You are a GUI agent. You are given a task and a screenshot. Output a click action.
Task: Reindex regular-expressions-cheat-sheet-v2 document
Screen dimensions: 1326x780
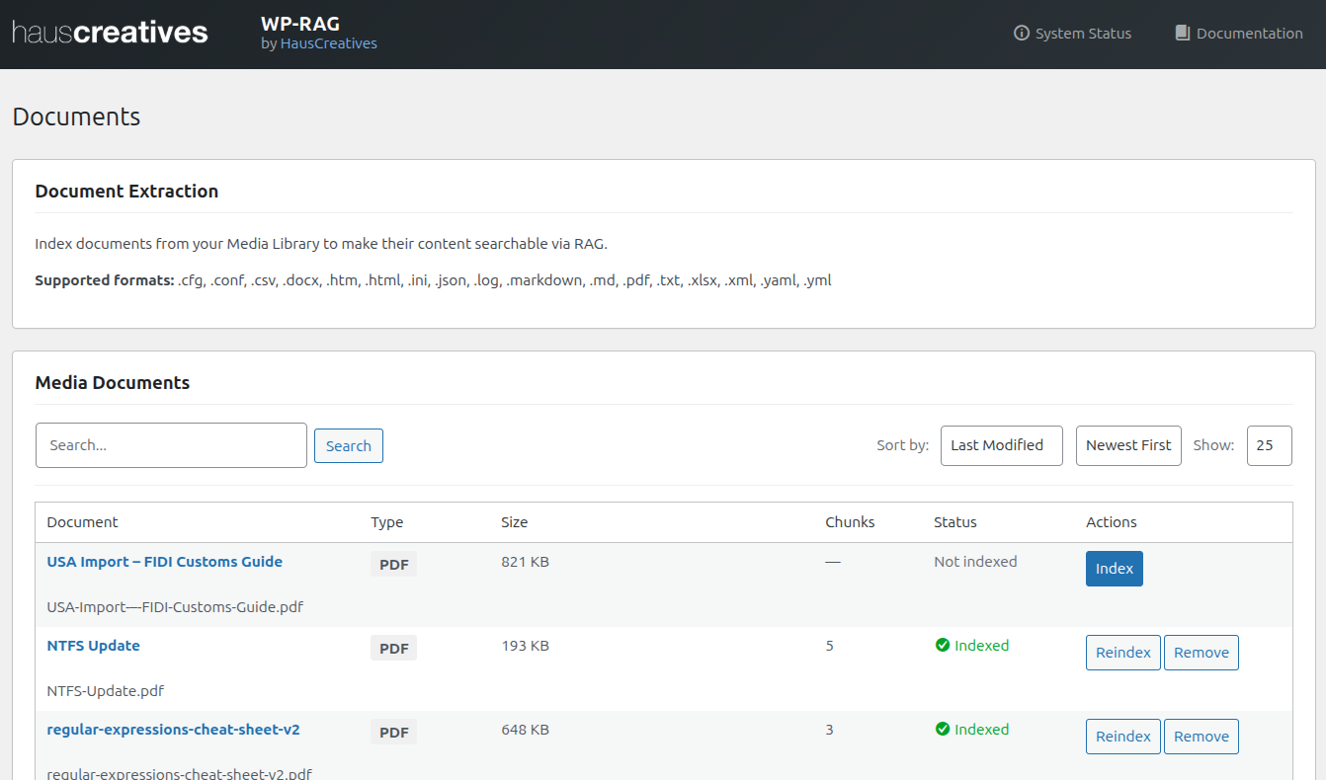1123,737
